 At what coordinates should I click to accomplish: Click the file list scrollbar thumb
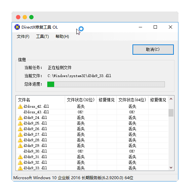pos(171,113)
